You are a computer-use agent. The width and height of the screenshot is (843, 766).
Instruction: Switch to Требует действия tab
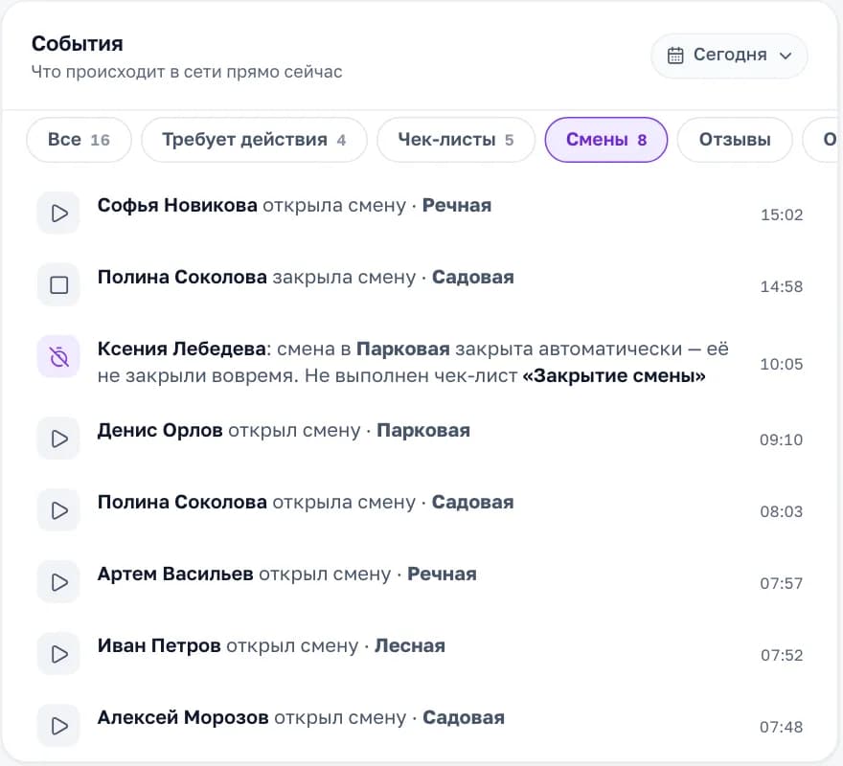254,140
